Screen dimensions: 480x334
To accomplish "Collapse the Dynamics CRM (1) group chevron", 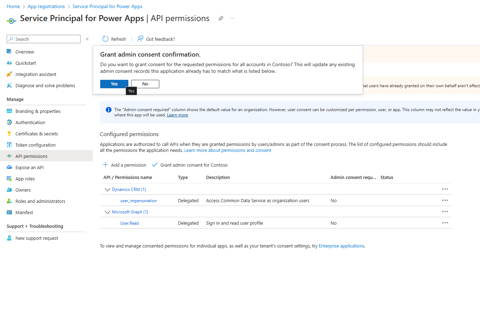I will 107,190.
